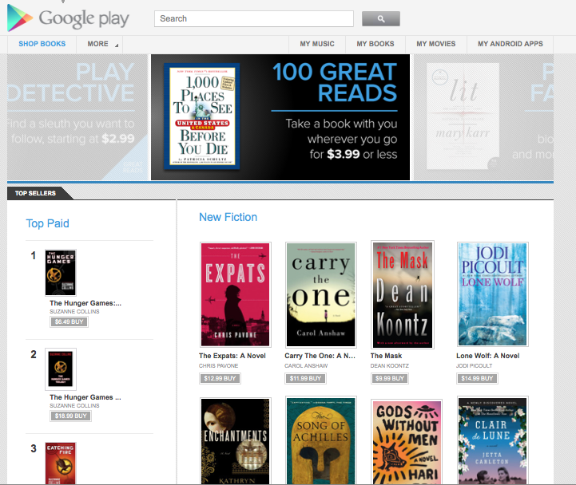
Task: Buy The Expats for $12.99
Action: [x=220, y=378]
